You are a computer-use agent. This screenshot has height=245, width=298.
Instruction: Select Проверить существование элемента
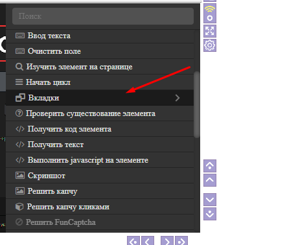point(100,113)
